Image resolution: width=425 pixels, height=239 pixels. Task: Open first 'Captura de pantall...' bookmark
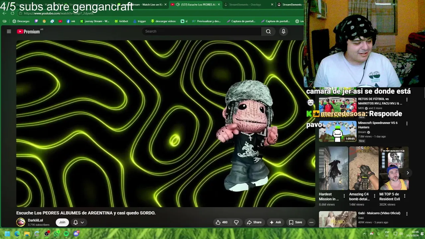(x=241, y=21)
